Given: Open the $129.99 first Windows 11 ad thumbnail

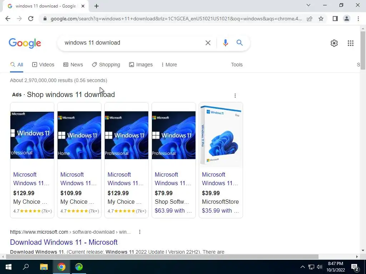Looking at the screenshot, I should point(32,135).
